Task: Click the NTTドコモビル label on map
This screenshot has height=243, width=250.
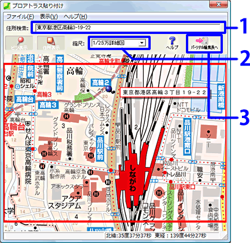Action: [x=188, y=107]
